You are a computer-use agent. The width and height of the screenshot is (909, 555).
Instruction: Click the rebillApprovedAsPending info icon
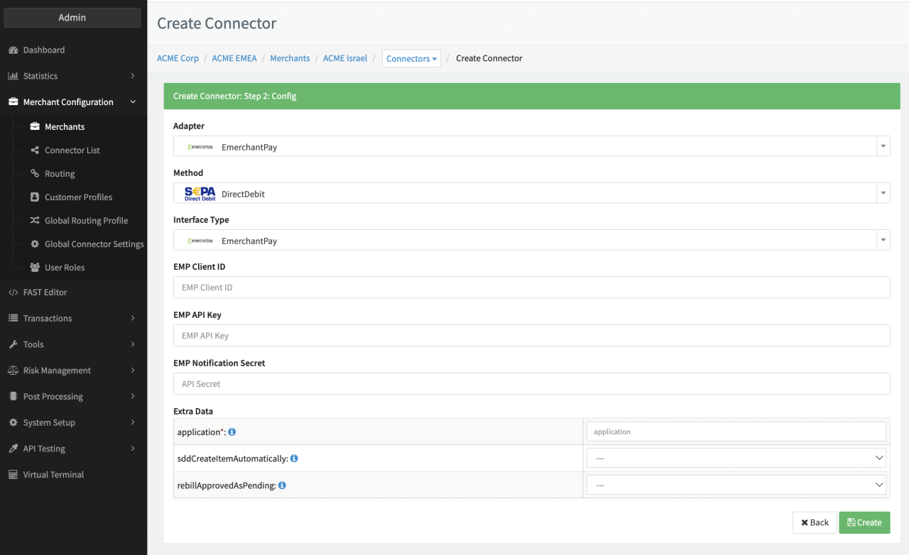point(282,485)
